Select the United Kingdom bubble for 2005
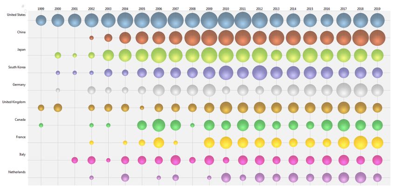 pos(142,108)
